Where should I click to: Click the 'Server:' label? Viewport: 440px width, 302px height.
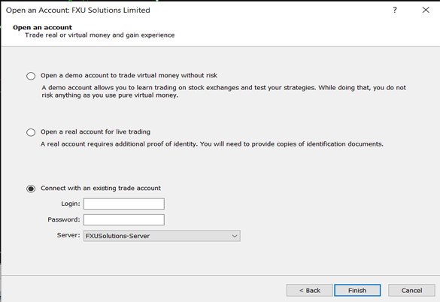pos(68,235)
